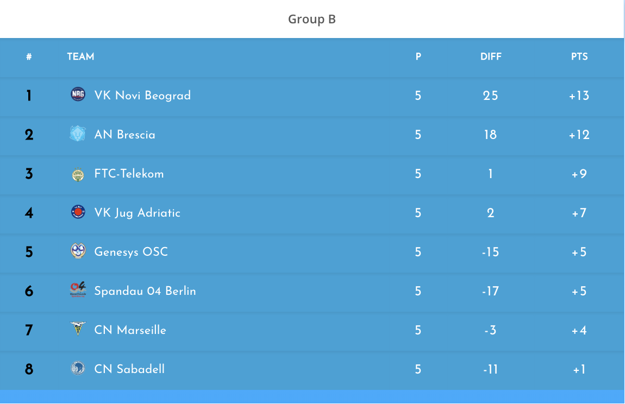
Task: Click the VK Novi Beograd team logo
Action: 78,94
